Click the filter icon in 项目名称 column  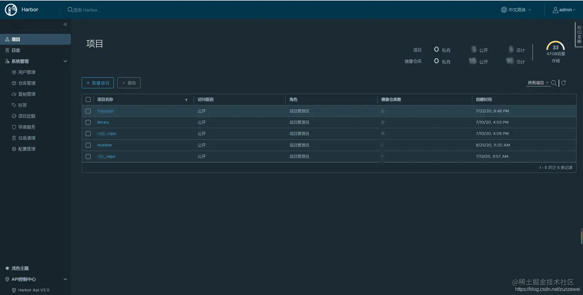point(186,100)
